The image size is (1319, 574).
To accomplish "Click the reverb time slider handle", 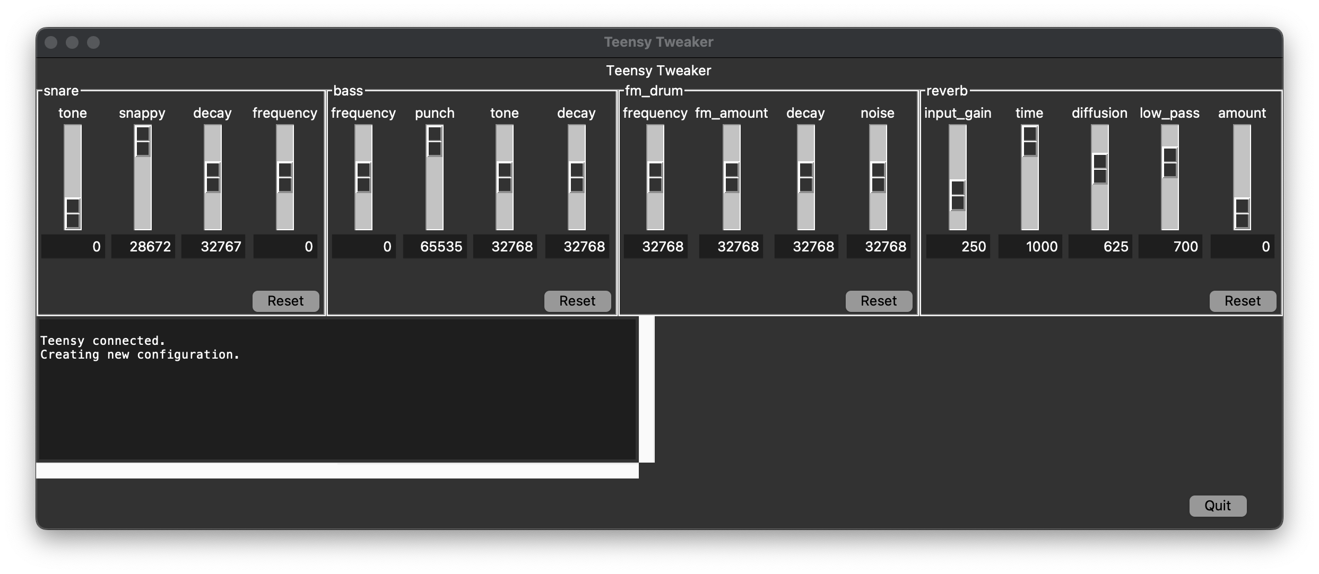I will (x=1030, y=141).
